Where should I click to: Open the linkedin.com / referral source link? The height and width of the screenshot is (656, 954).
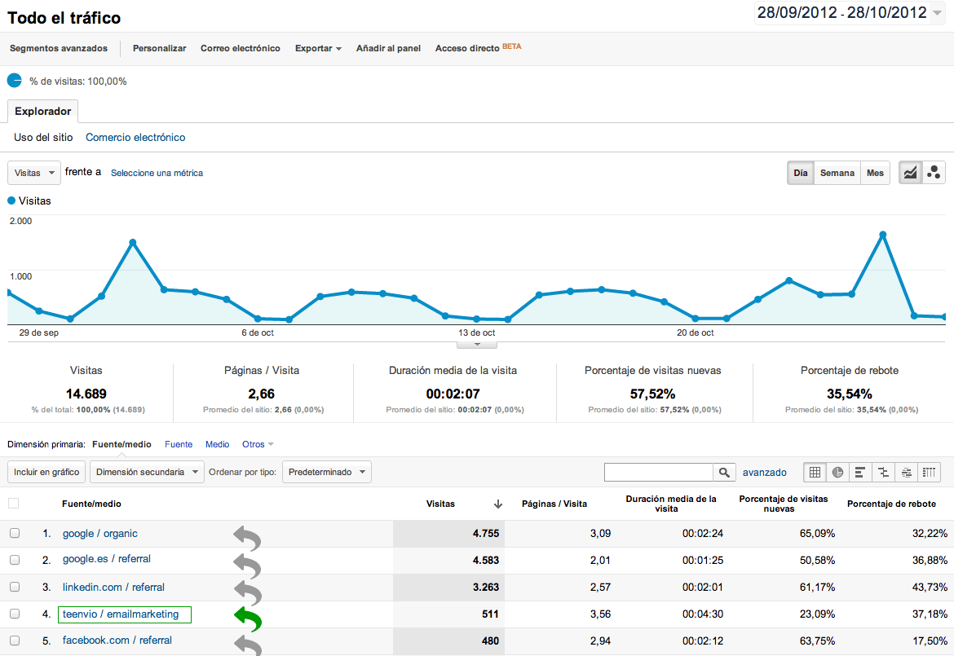click(113, 588)
